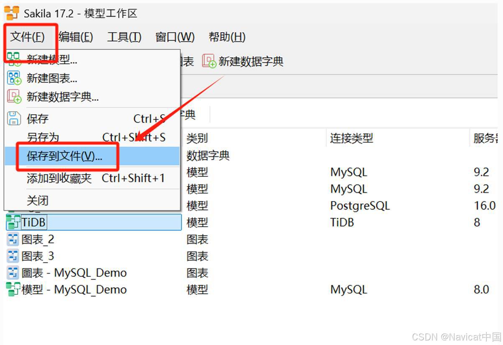Screen dimensions: 503x345
Task: Select 保存到文件(V)... menu entry
Action: click(x=92, y=156)
